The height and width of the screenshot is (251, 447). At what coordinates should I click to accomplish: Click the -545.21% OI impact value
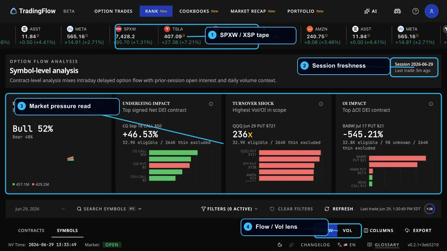pyautogui.click(x=363, y=134)
